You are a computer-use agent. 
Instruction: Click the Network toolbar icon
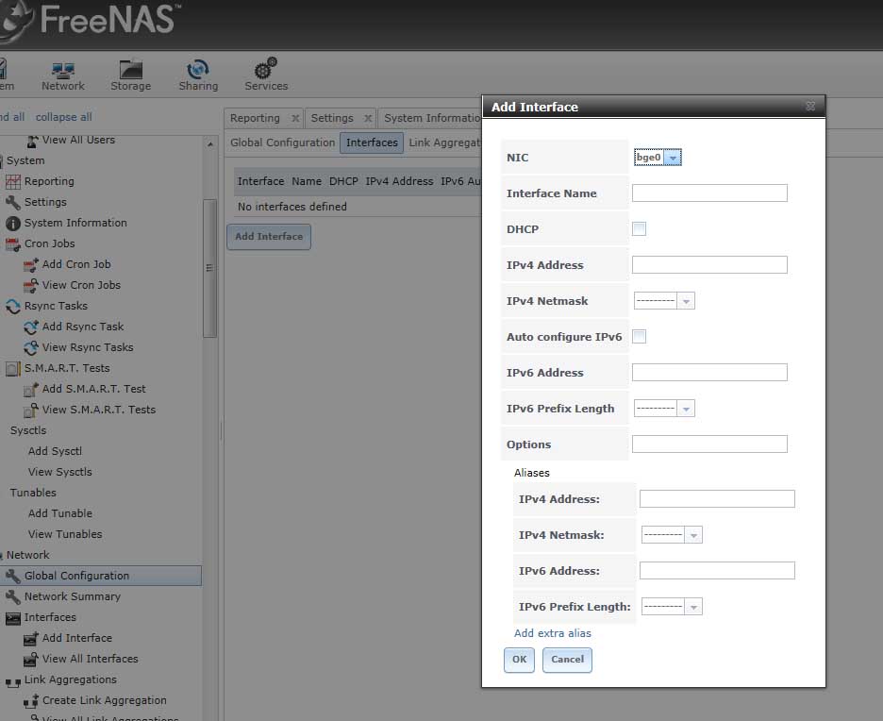(x=63, y=71)
